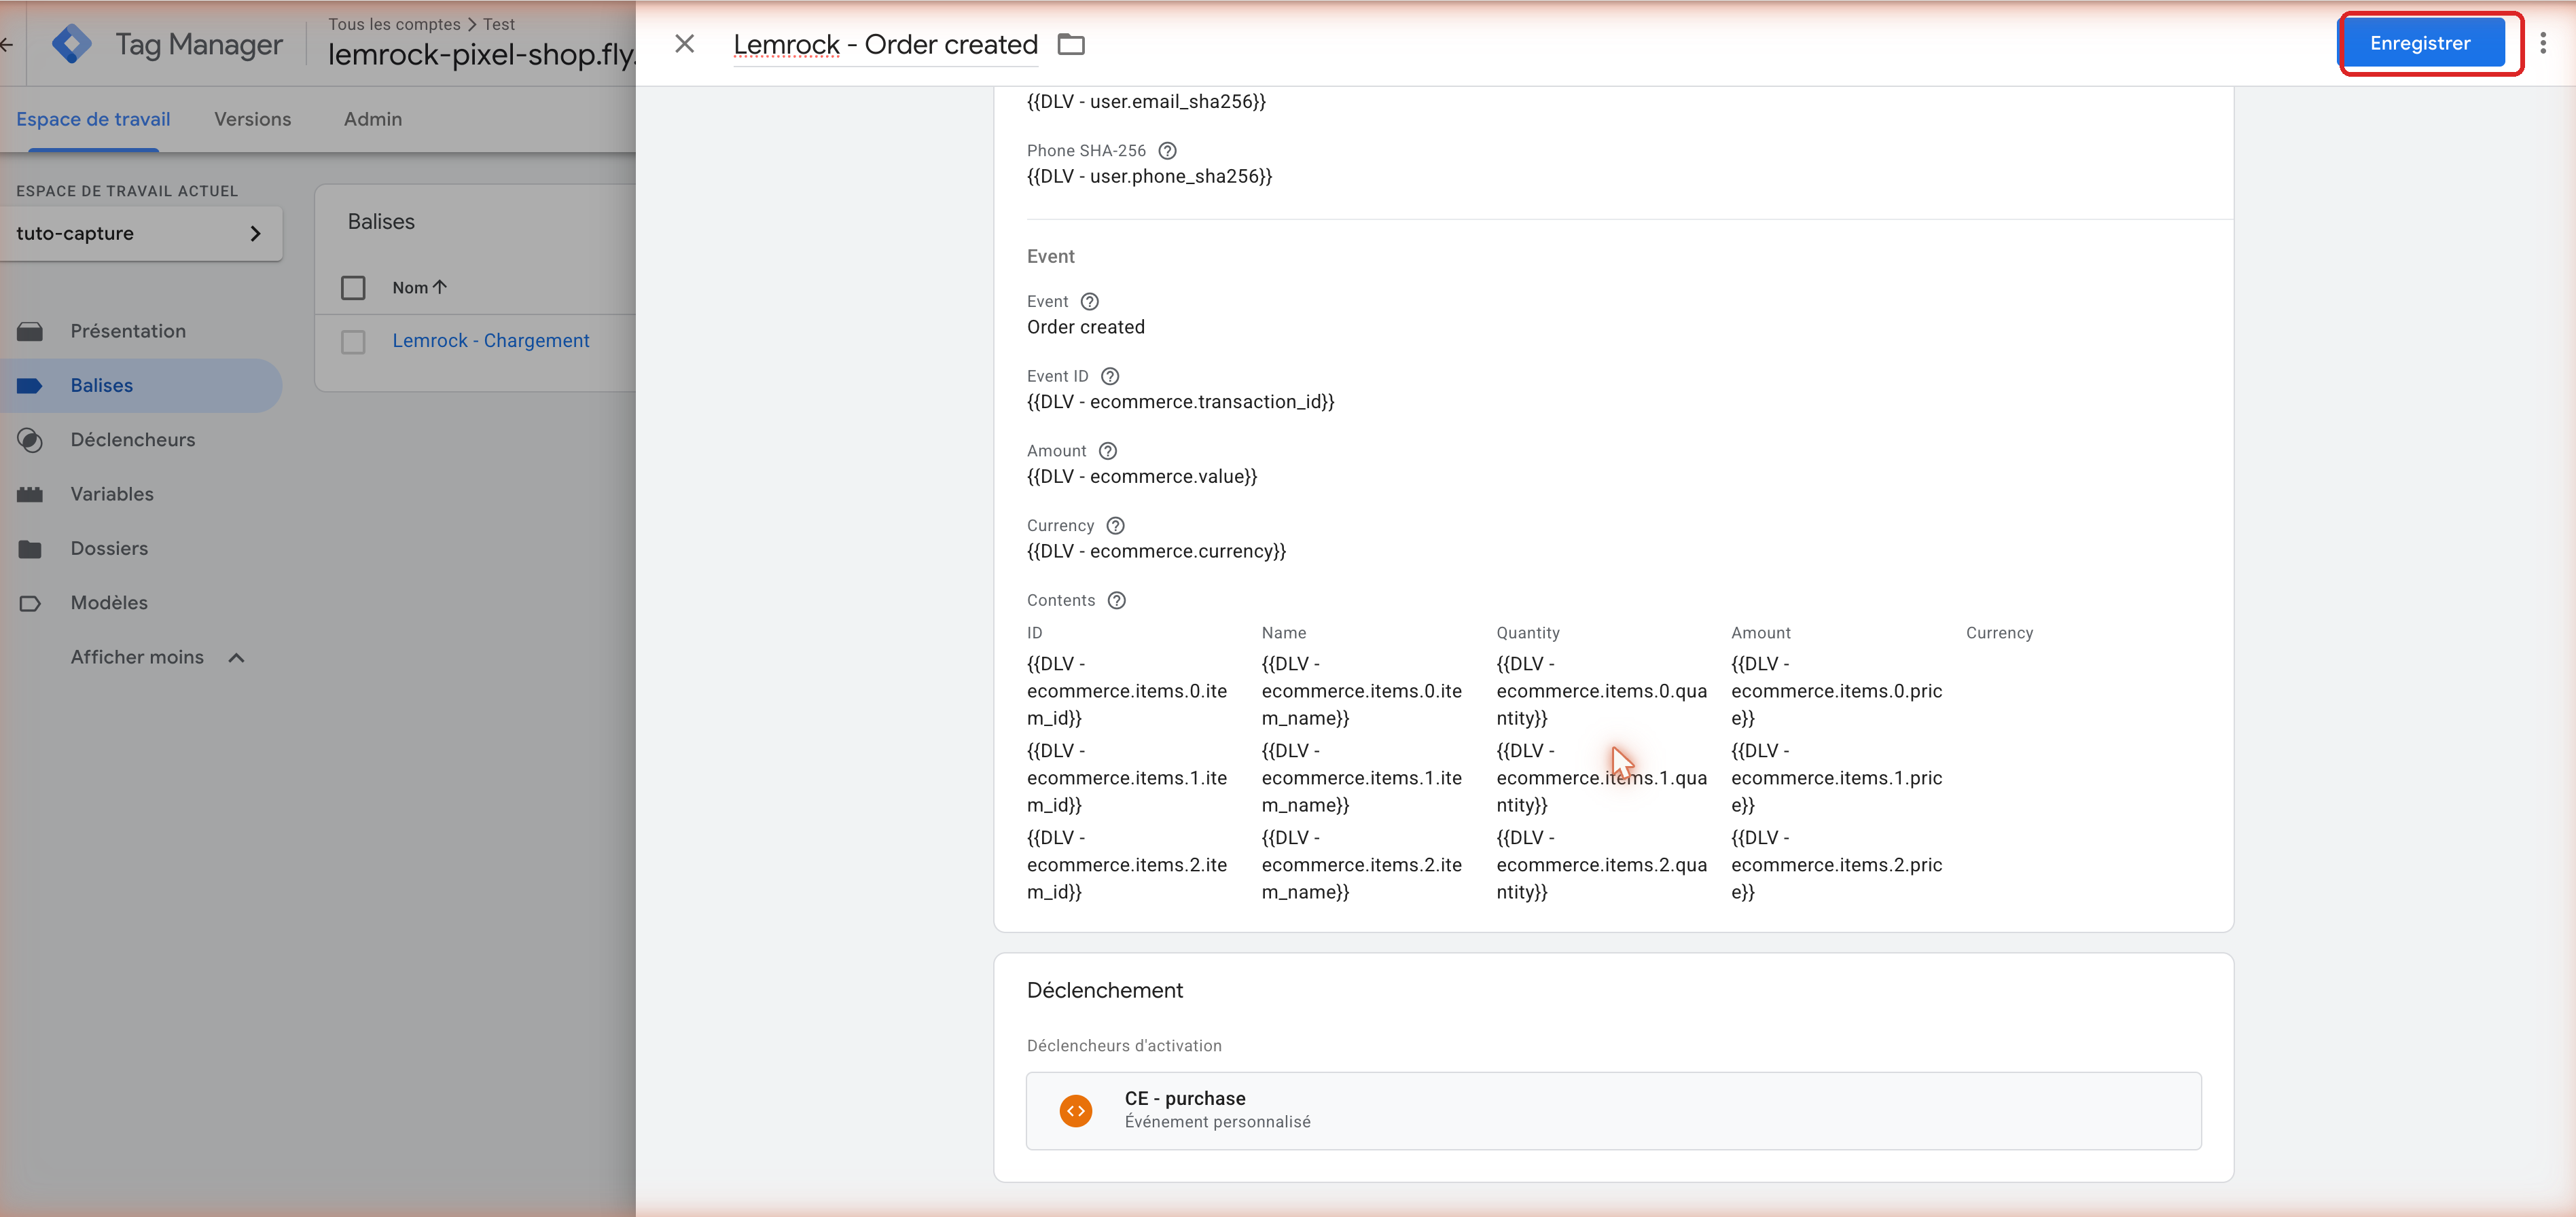Open help for Contents table
Screen dimensions: 2576x1217
(1117, 601)
